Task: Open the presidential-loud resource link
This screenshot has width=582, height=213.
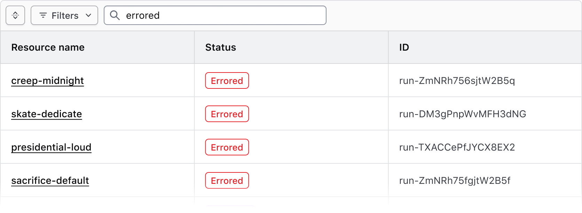Action: coord(51,147)
